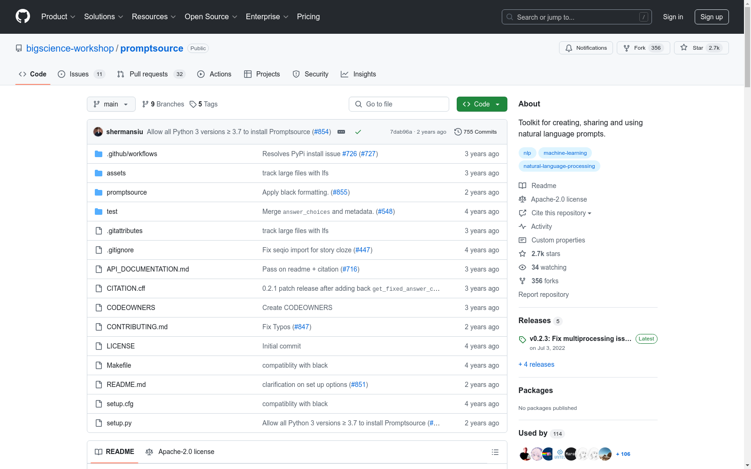Screen dimensions: 751x469
Task: Open the assets folder
Action: (x=116, y=173)
